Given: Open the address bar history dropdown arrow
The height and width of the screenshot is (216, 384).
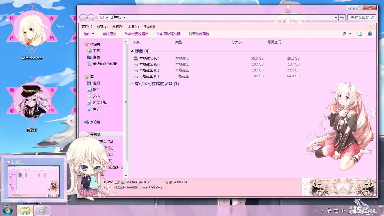Looking at the screenshot, I should pyautogui.click(x=336, y=17).
